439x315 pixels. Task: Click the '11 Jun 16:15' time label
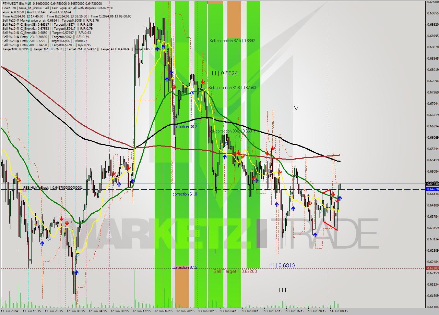[32, 312]
